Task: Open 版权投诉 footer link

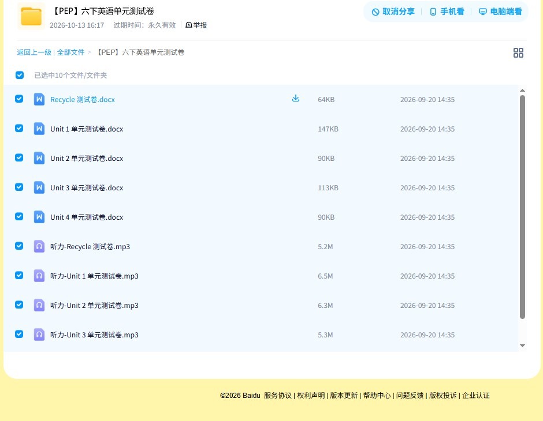Action: (442, 396)
